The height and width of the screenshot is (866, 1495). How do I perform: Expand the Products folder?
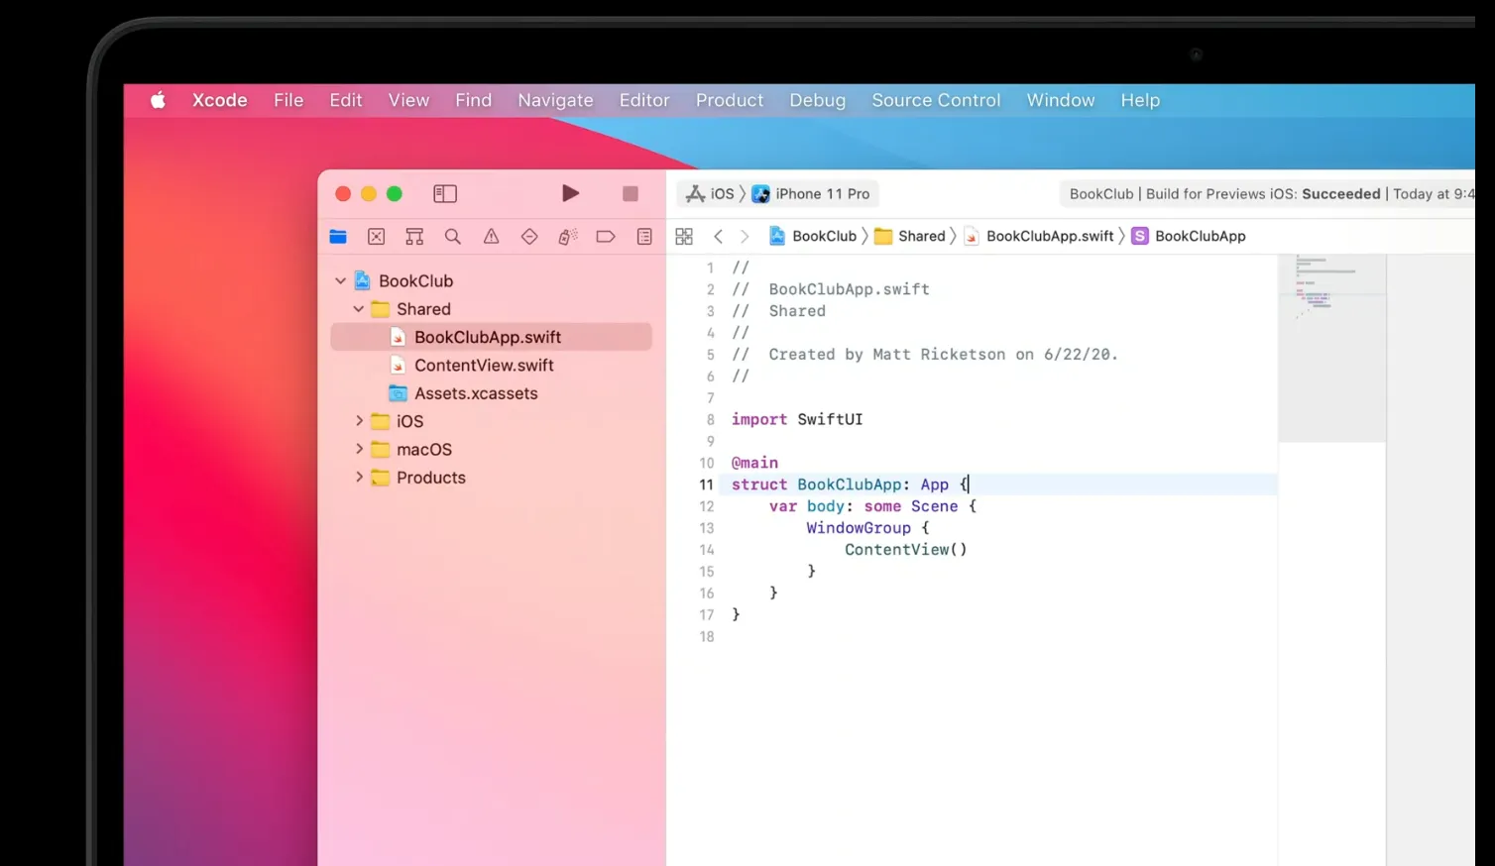point(359,478)
